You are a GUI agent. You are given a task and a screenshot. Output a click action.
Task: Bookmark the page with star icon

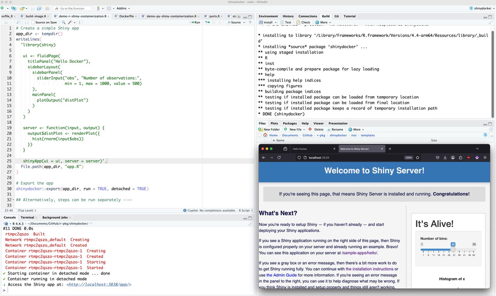pos(418,157)
